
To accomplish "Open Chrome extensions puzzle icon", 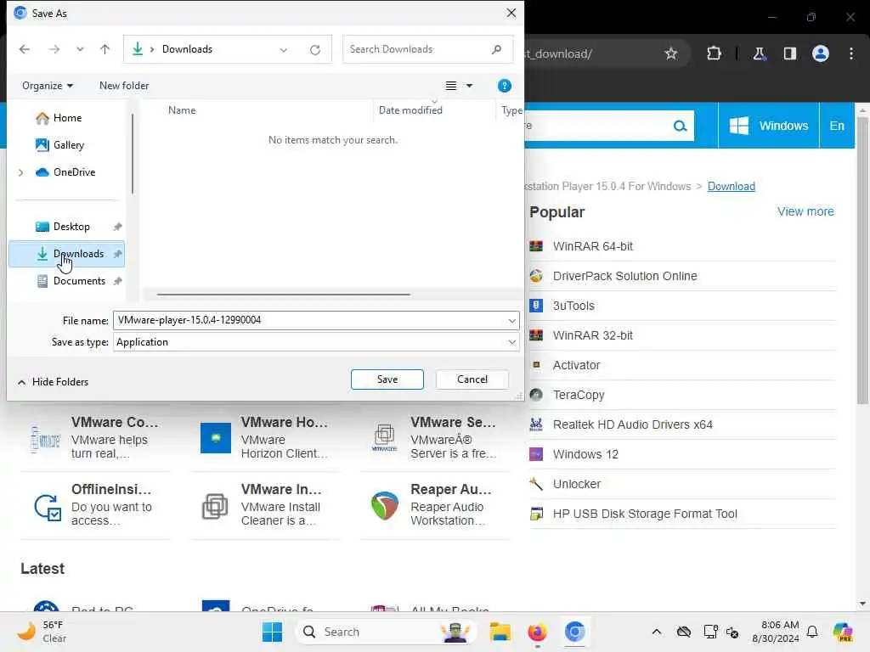I will 714,53.
